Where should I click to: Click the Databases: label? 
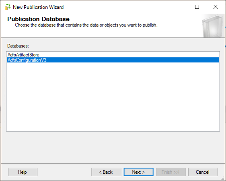18,46
